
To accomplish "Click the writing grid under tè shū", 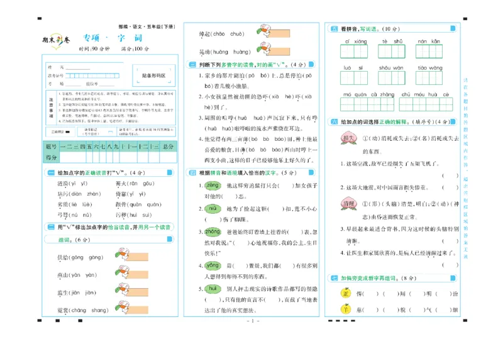I will pos(392,52).
